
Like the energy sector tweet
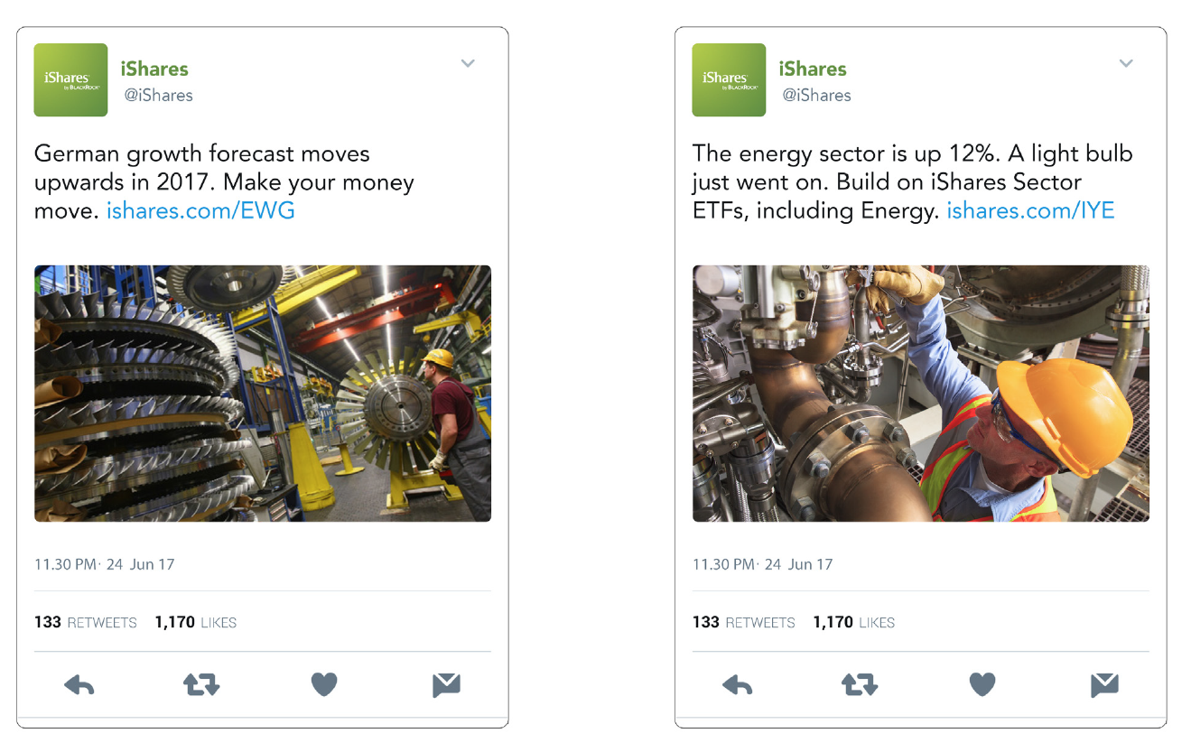(x=982, y=685)
